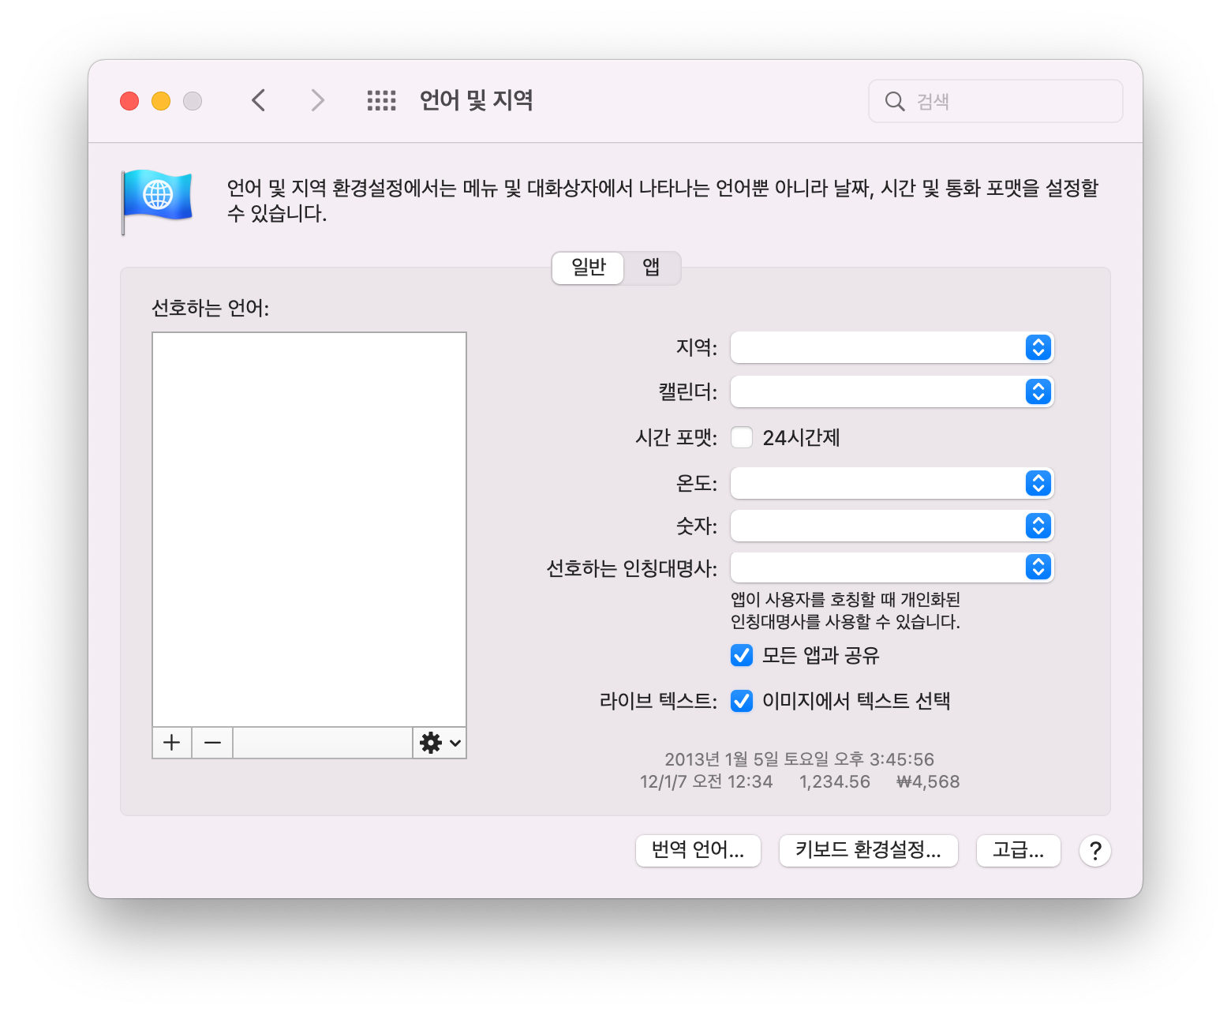Click the 시간 포맷: label
Image resolution: width=1231 pixels, height=1015 pixels.
[676, 437]
